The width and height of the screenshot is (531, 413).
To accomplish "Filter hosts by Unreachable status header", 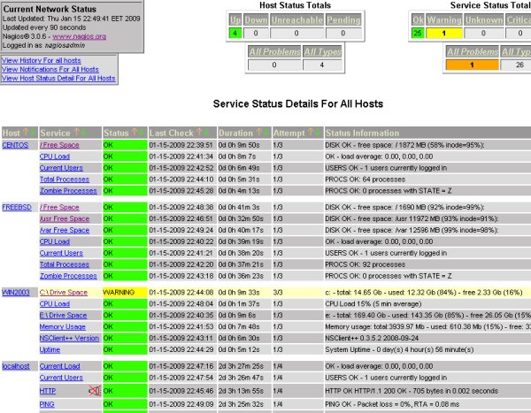I will point(297,20).
